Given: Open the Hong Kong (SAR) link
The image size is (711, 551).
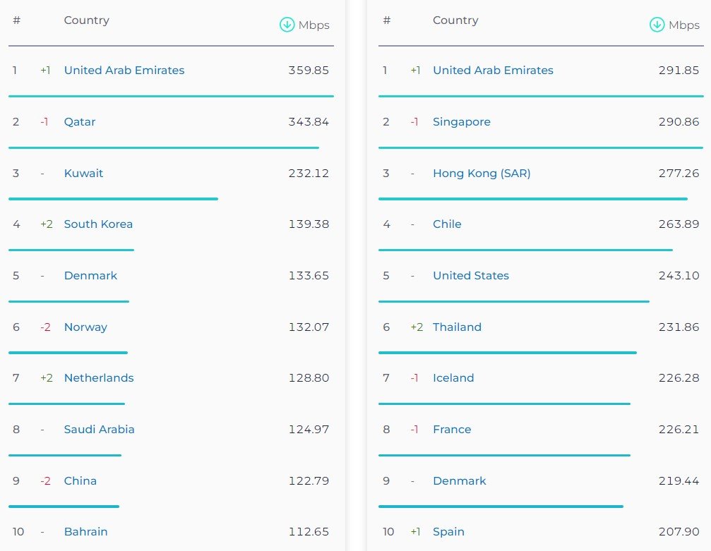Looking at the screenshot, I should (x=482, y=174).
